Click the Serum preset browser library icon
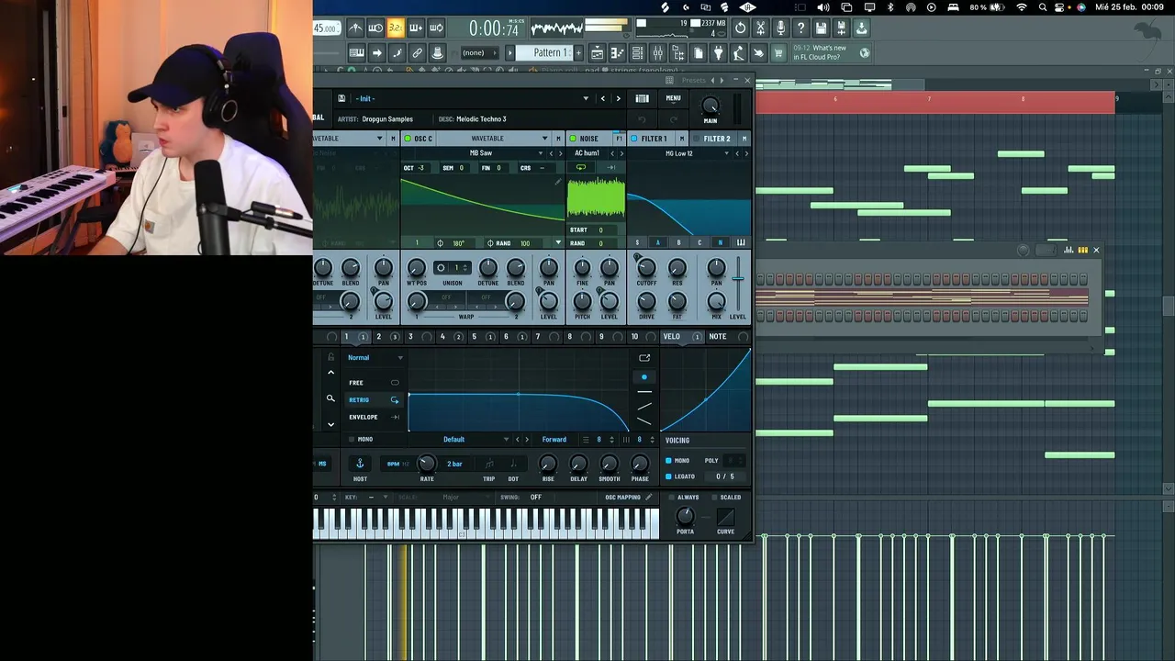The width and height of the screenshot is (1175, 661). [642, 98]
